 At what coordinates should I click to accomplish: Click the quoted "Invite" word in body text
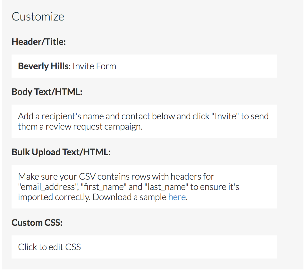pos(225,116)
